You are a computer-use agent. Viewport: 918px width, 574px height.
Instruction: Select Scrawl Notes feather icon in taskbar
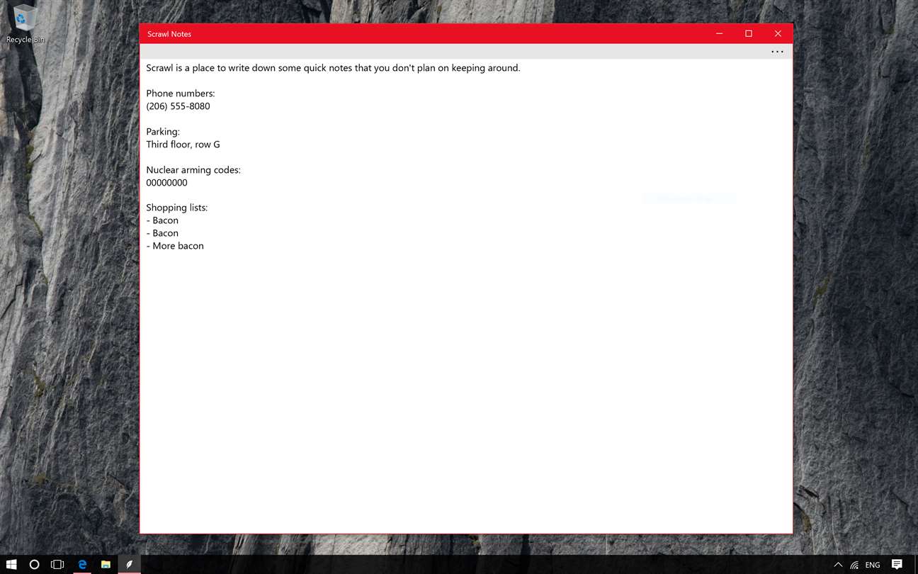[129, 565]
